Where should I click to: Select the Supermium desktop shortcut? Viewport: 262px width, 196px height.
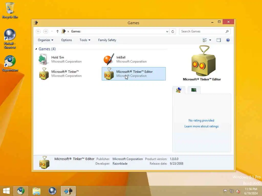tap(10, 63)
